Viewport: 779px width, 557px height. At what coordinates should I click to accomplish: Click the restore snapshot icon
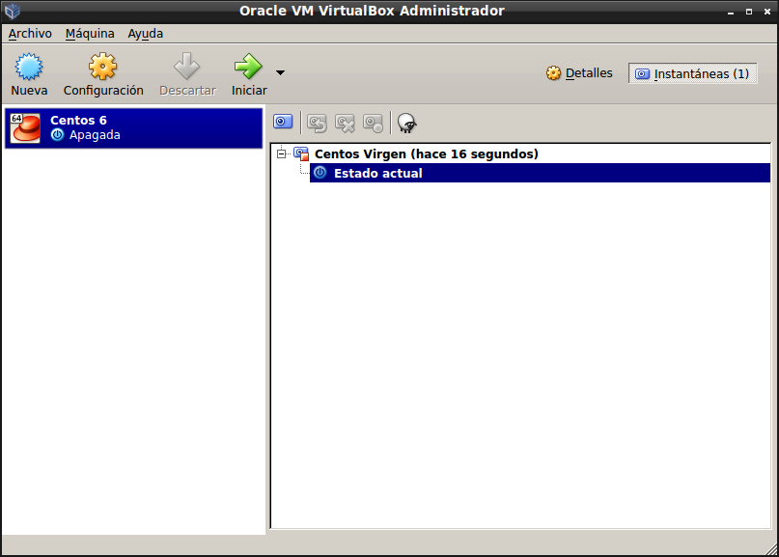pos(317,123)
